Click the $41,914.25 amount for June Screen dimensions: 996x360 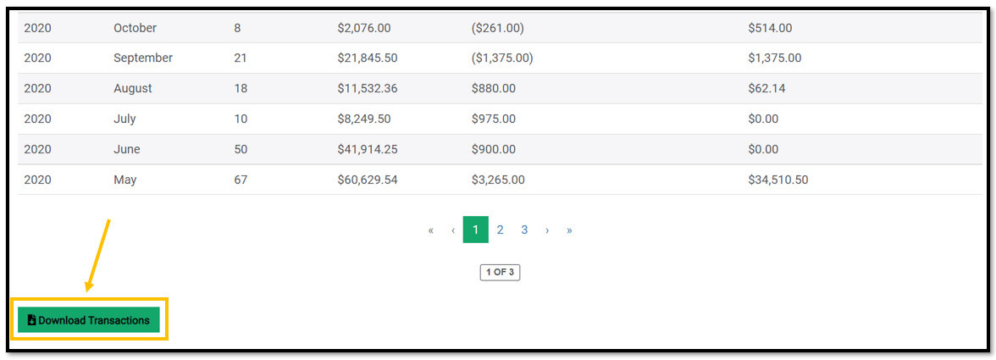point(368,149)
